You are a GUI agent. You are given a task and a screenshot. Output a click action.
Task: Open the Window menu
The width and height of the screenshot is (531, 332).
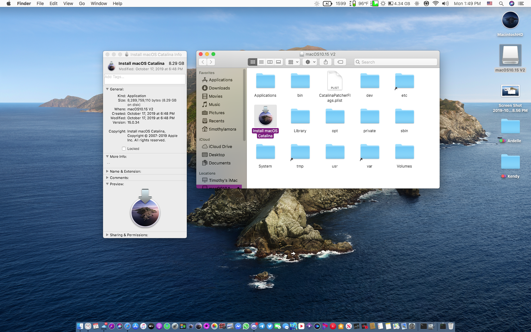point(99,3)
